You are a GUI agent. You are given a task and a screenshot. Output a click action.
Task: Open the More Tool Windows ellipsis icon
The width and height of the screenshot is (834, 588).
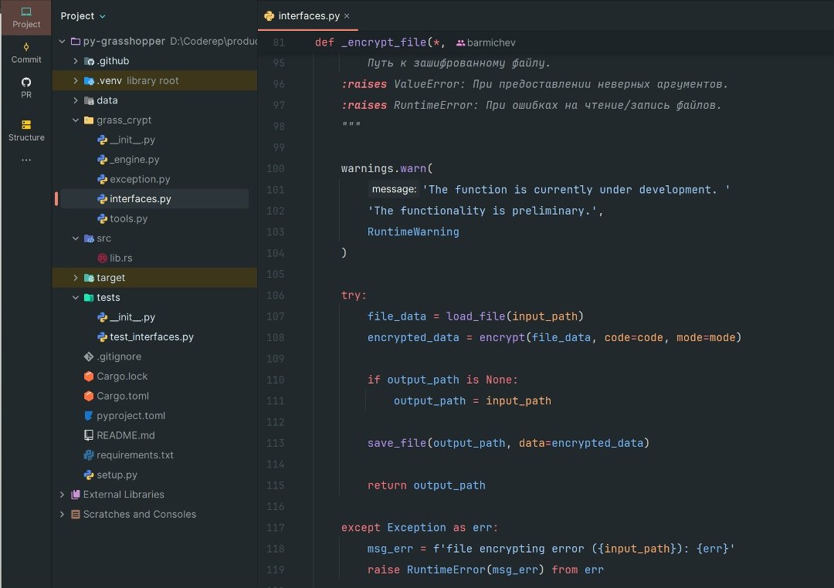(x=25, y=159)
